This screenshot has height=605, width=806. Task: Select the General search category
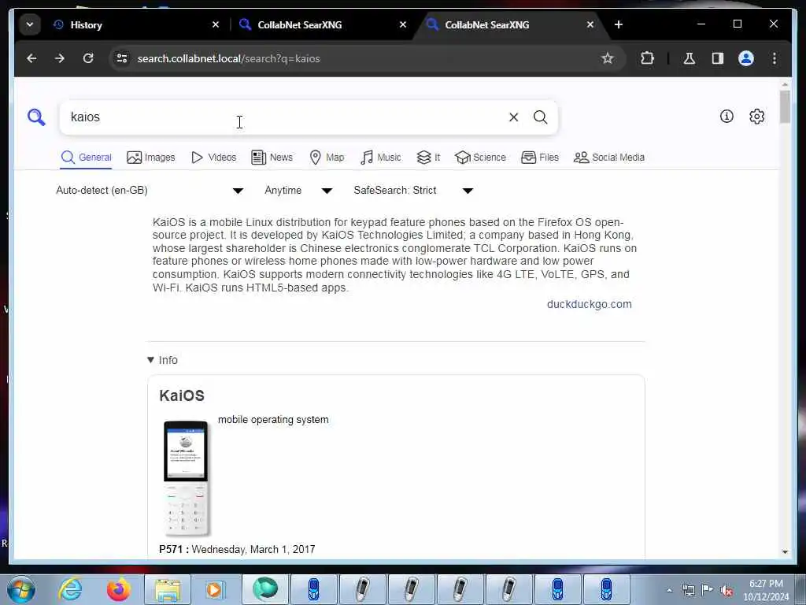[86, 158]
